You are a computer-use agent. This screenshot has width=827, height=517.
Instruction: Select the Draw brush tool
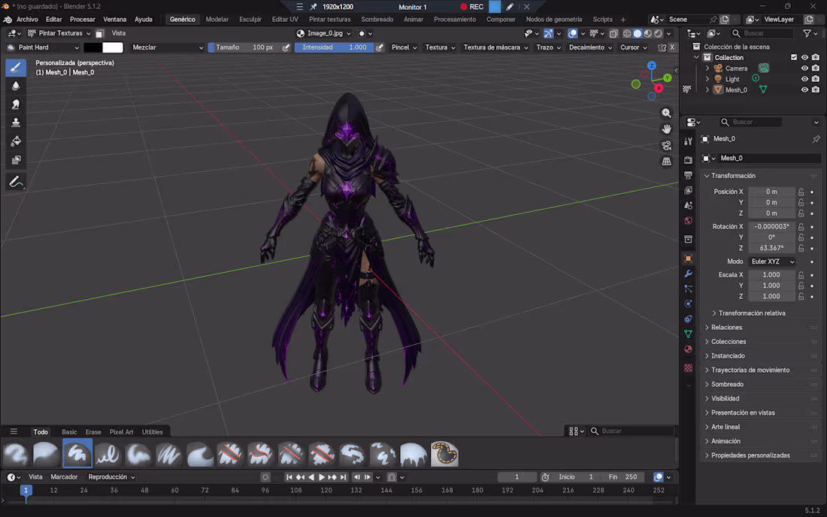tap(16, 68)
